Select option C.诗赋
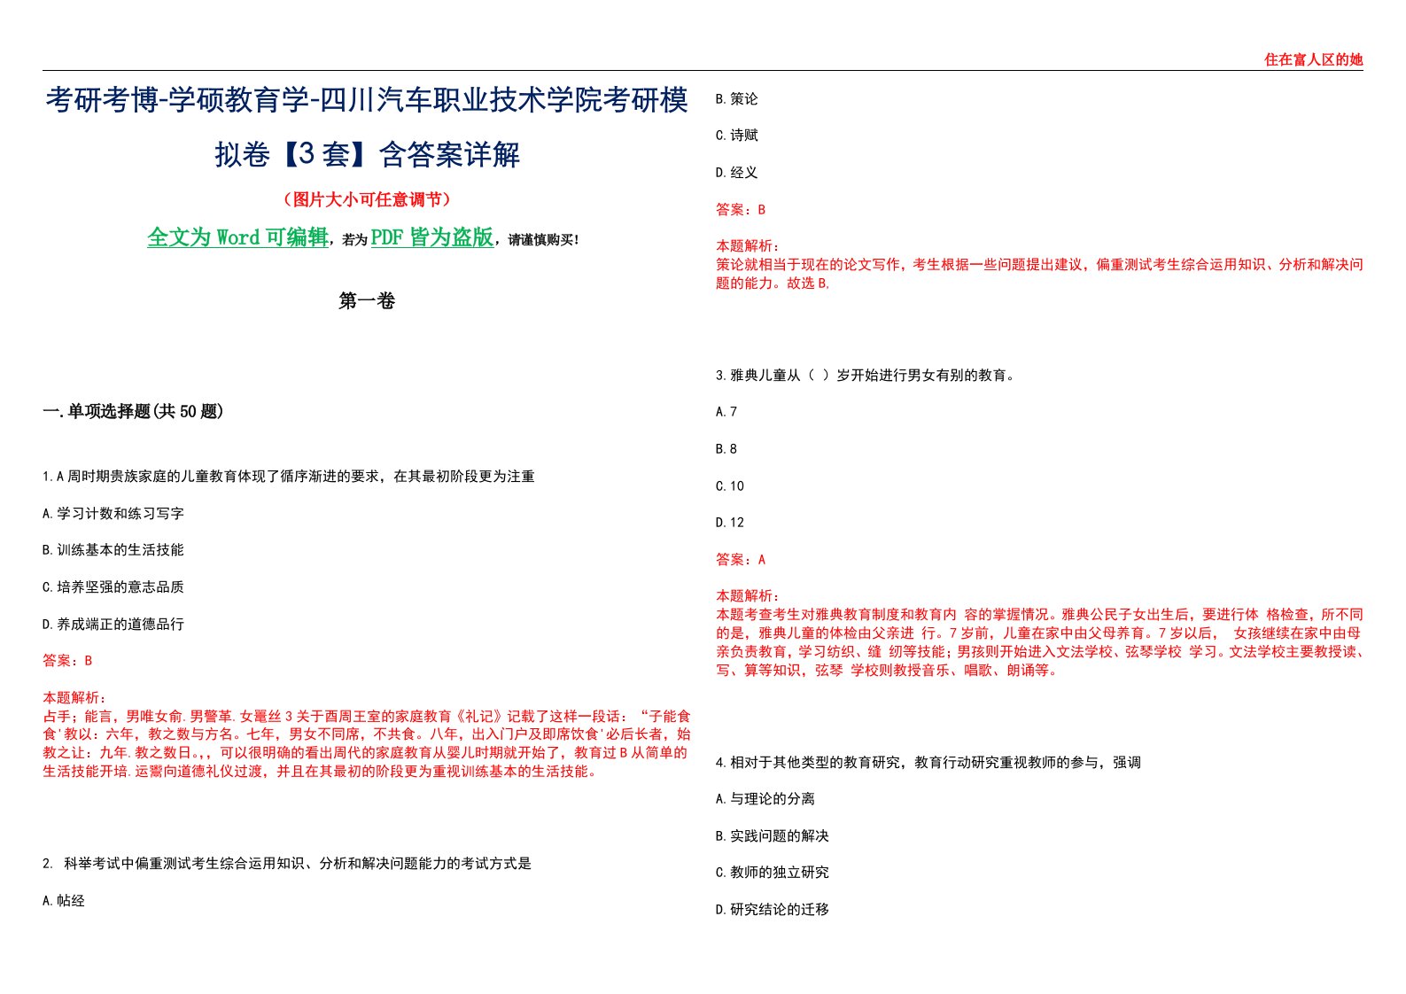 coord(737,136)
